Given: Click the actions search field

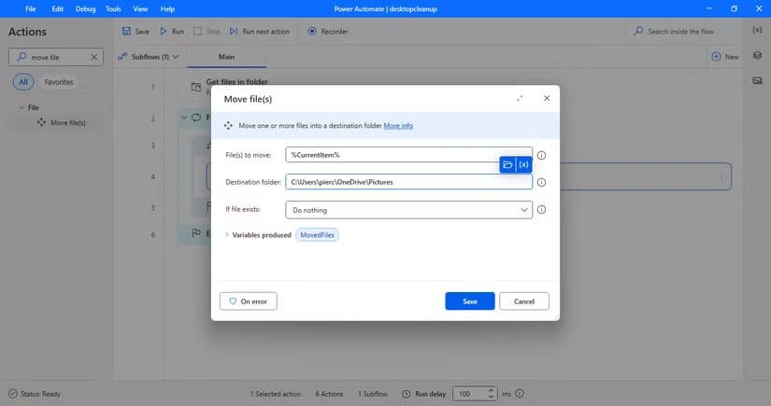Looking at the screenshot, I should point(55,57).
